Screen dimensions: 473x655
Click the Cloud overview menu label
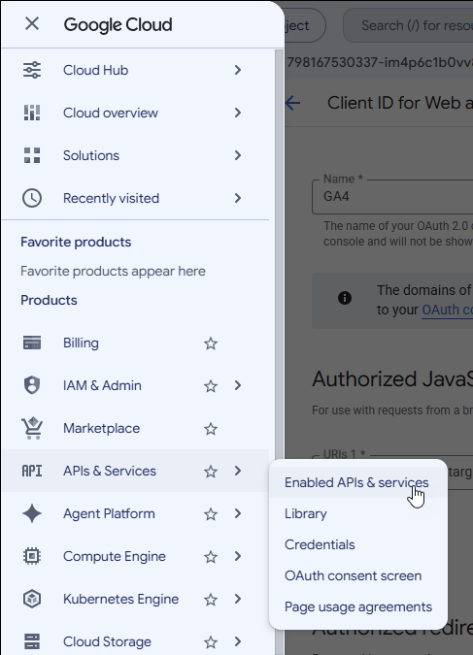111,113
